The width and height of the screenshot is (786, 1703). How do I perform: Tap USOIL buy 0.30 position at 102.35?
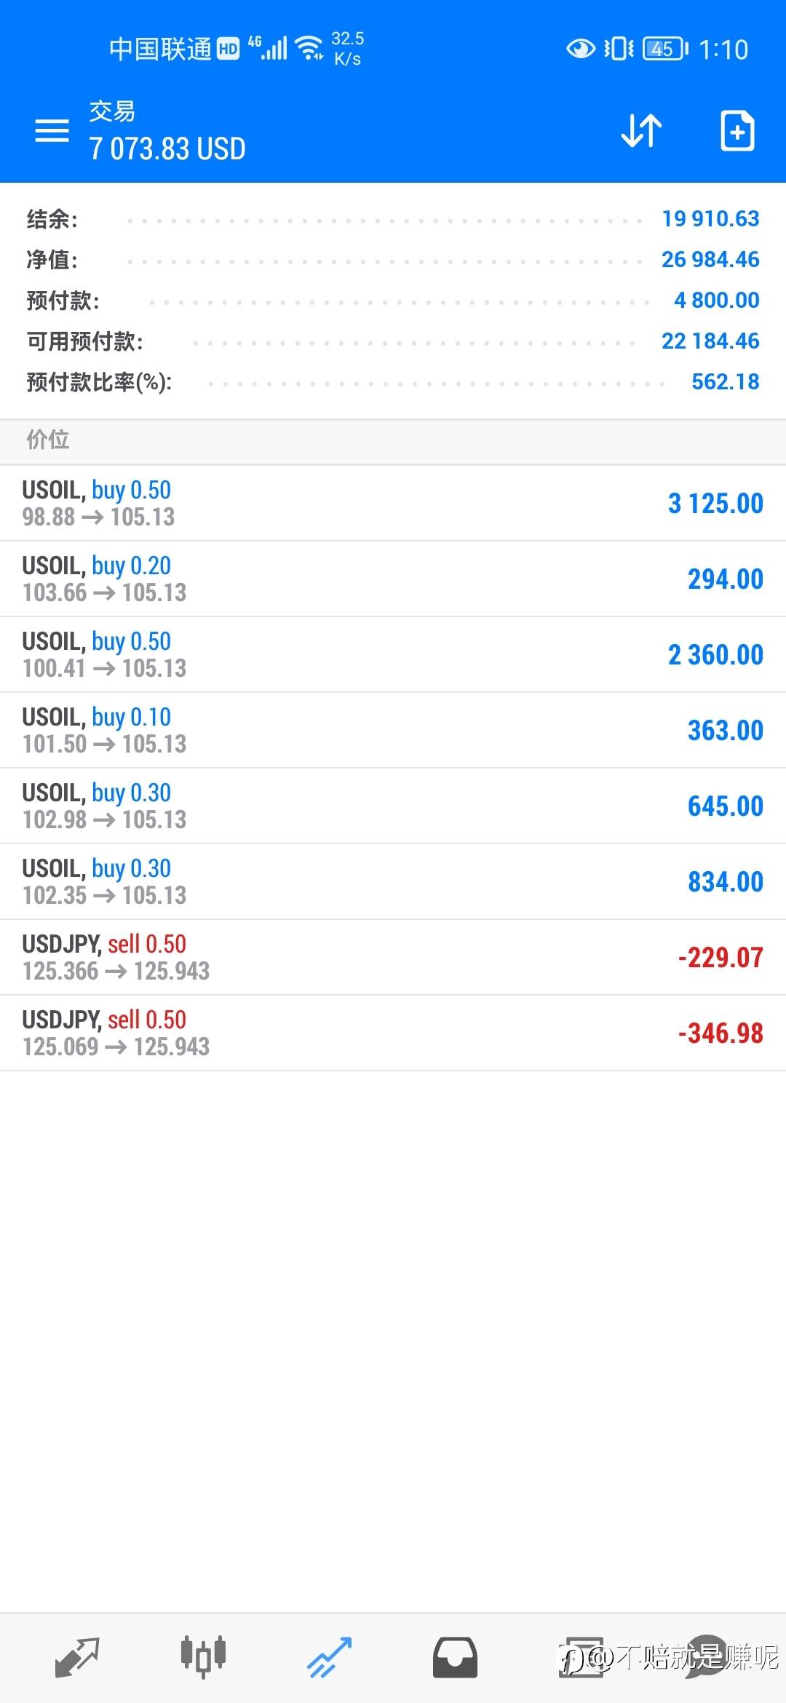(393, 881)
